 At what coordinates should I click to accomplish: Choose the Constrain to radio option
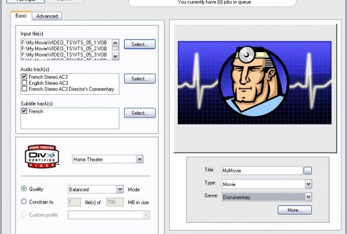23,201
